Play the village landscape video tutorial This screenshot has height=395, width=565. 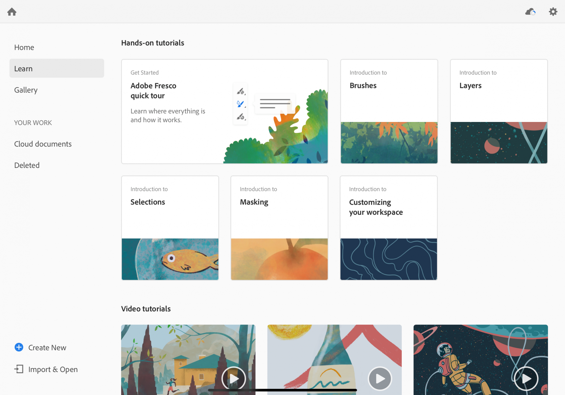234,379
